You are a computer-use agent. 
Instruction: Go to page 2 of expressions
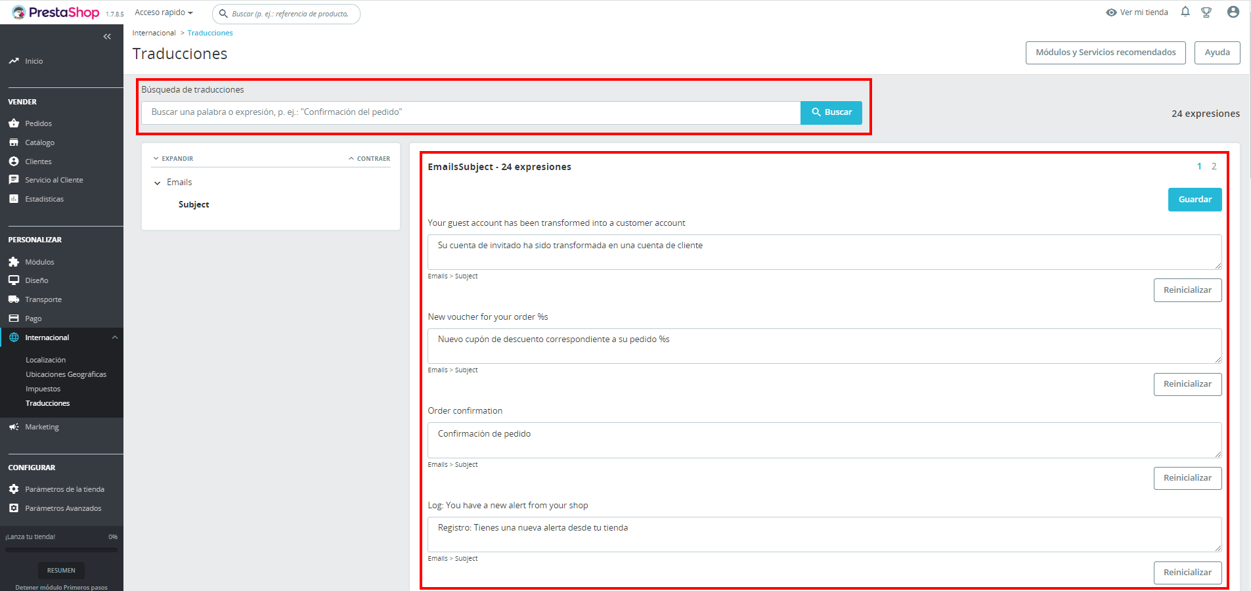[1214, 167]
